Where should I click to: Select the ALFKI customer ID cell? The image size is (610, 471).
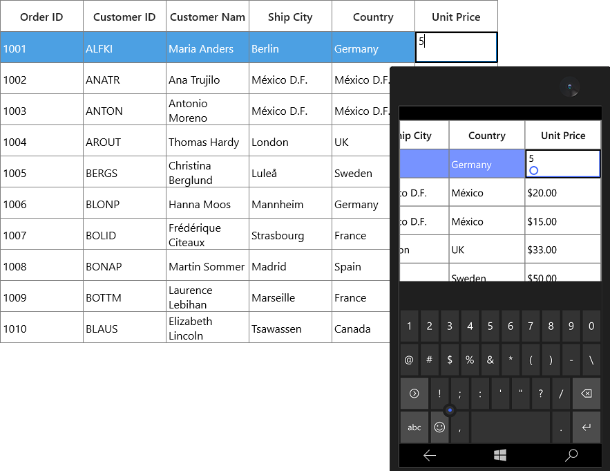[124, 48]
